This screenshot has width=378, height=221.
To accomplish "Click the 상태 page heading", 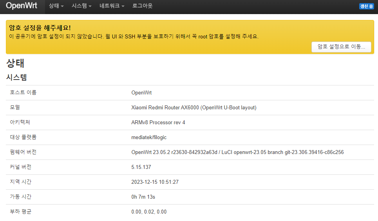I will 15,63.
